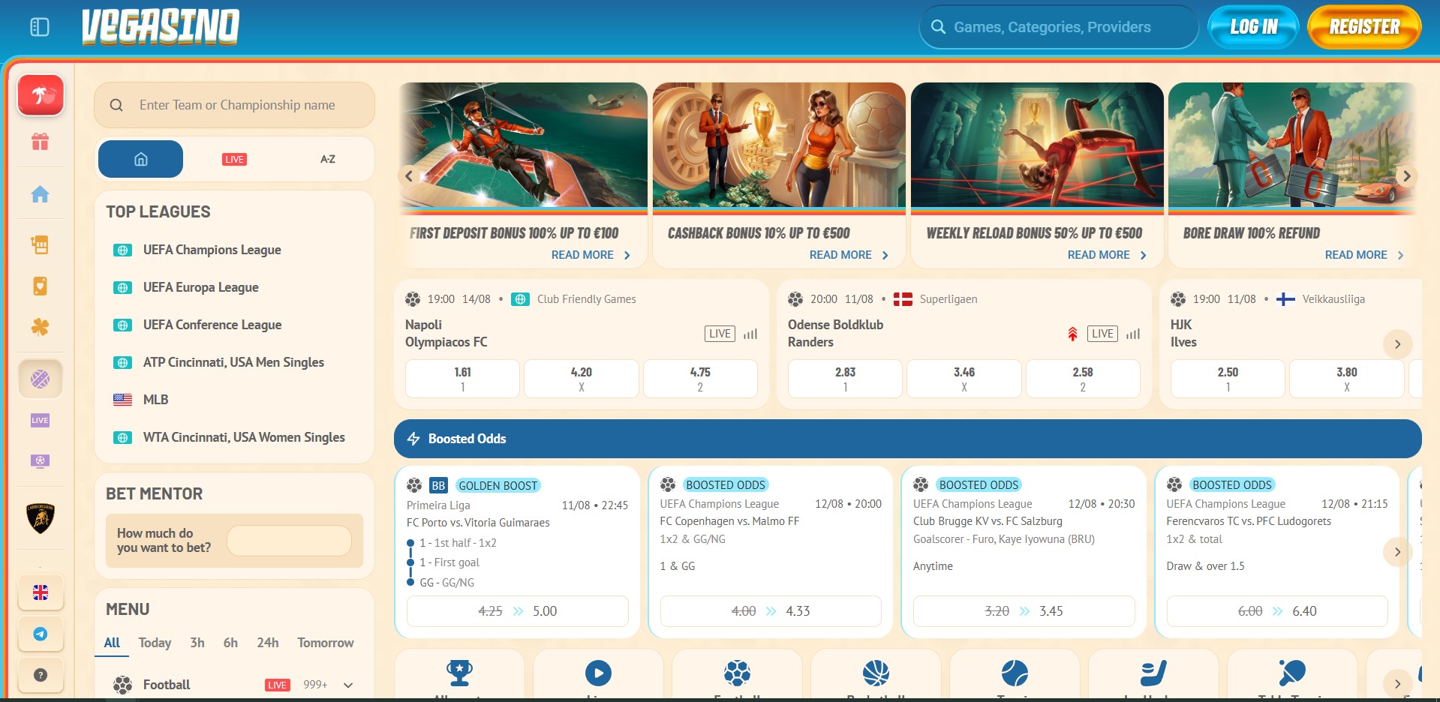The height and width of the screenshot is (702, 1440).
Task: Select the ice hockey category icon tile
Action: [x=1153, y=673]
